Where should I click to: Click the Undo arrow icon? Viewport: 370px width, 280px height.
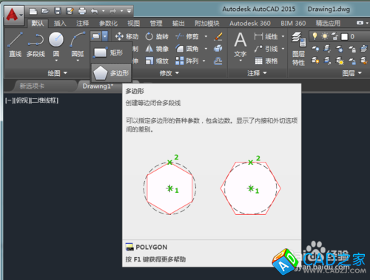(x=94, y=11)
